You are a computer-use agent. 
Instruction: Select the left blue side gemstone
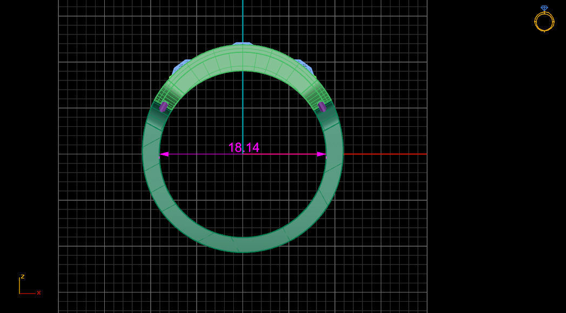[x=180, y=67]
